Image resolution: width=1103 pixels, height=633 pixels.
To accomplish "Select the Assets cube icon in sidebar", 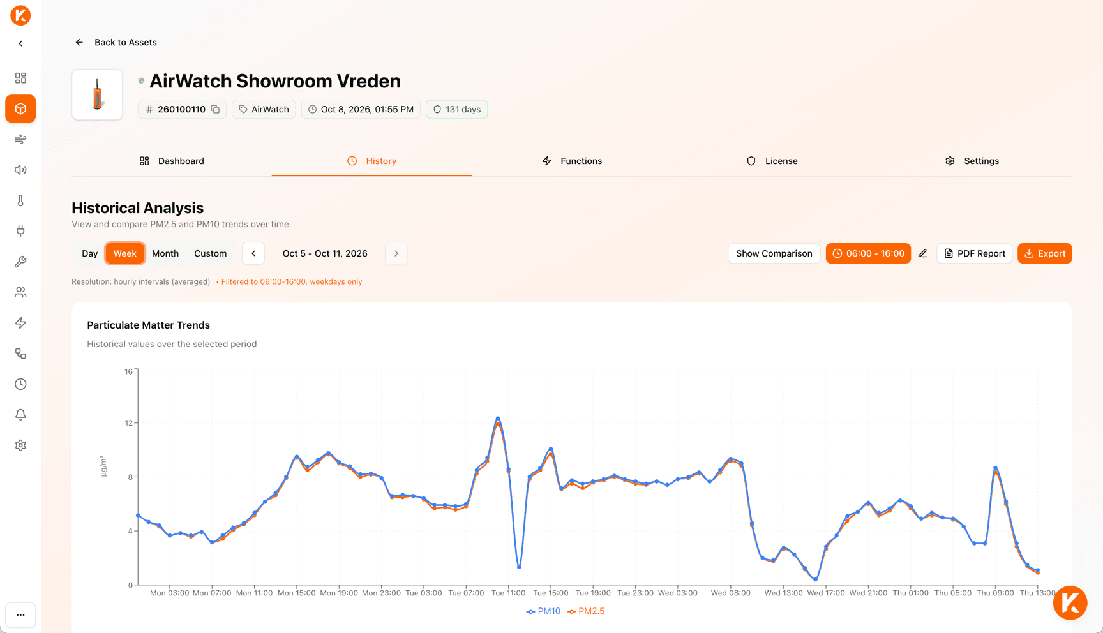I will pos(20,108).
